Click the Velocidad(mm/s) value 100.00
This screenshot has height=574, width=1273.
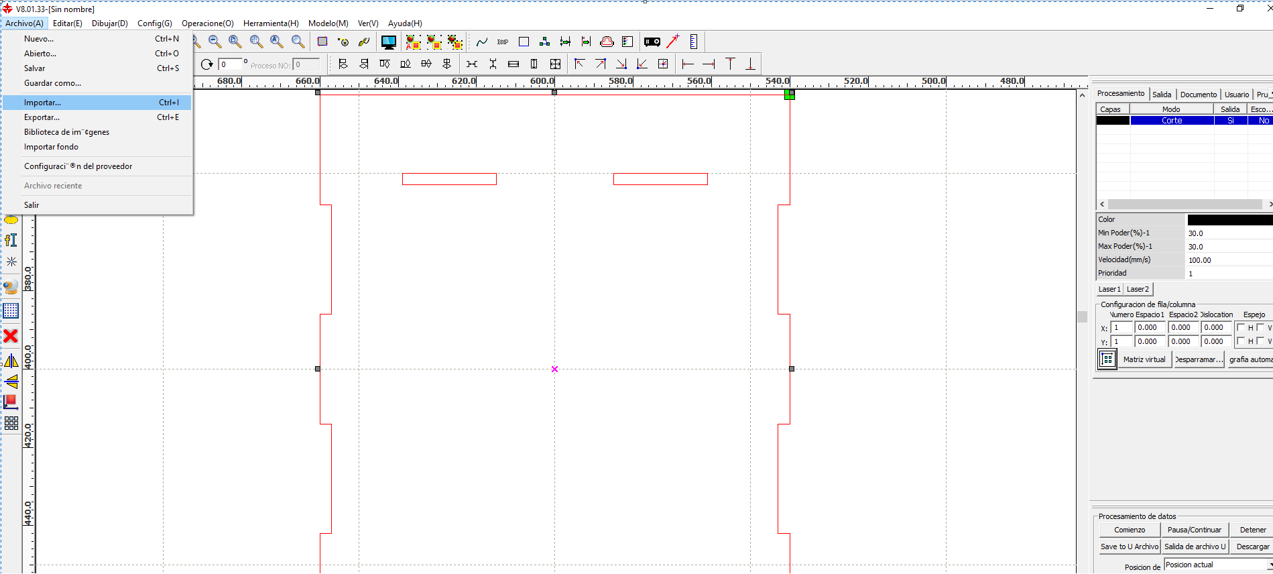[x=1230, y=260]
